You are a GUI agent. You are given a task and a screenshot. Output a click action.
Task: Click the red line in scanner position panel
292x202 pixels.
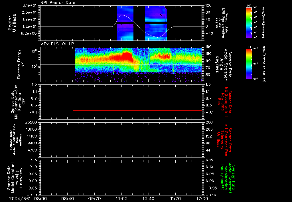coord(137,145)
